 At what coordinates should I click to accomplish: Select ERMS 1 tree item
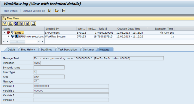[x=19, y=33]
